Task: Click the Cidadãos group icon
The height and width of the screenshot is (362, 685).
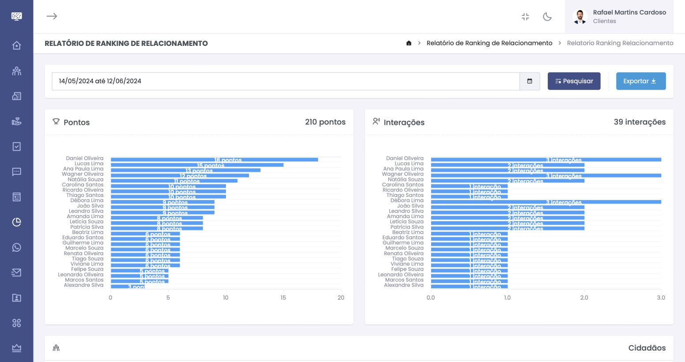Action: pos(56,348)
